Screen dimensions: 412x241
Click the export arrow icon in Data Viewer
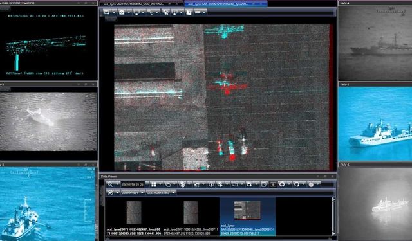coord(264,184)
